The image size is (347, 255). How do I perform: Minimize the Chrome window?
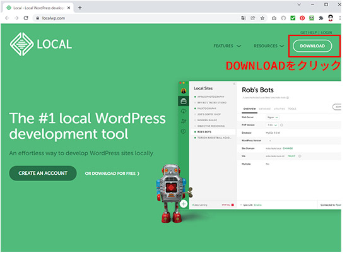click(x=312, y=4)
